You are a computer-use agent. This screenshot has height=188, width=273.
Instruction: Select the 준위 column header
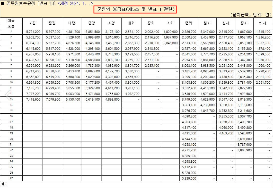click(189, 23)
